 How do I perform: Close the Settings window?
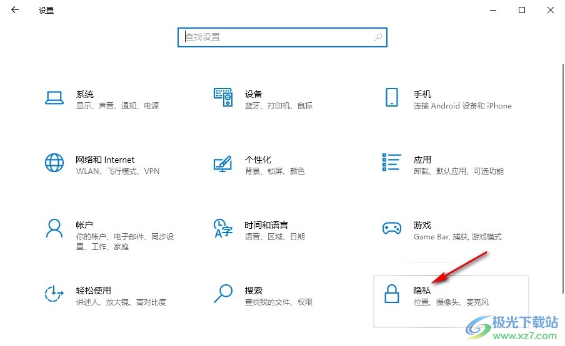[551, 10]
